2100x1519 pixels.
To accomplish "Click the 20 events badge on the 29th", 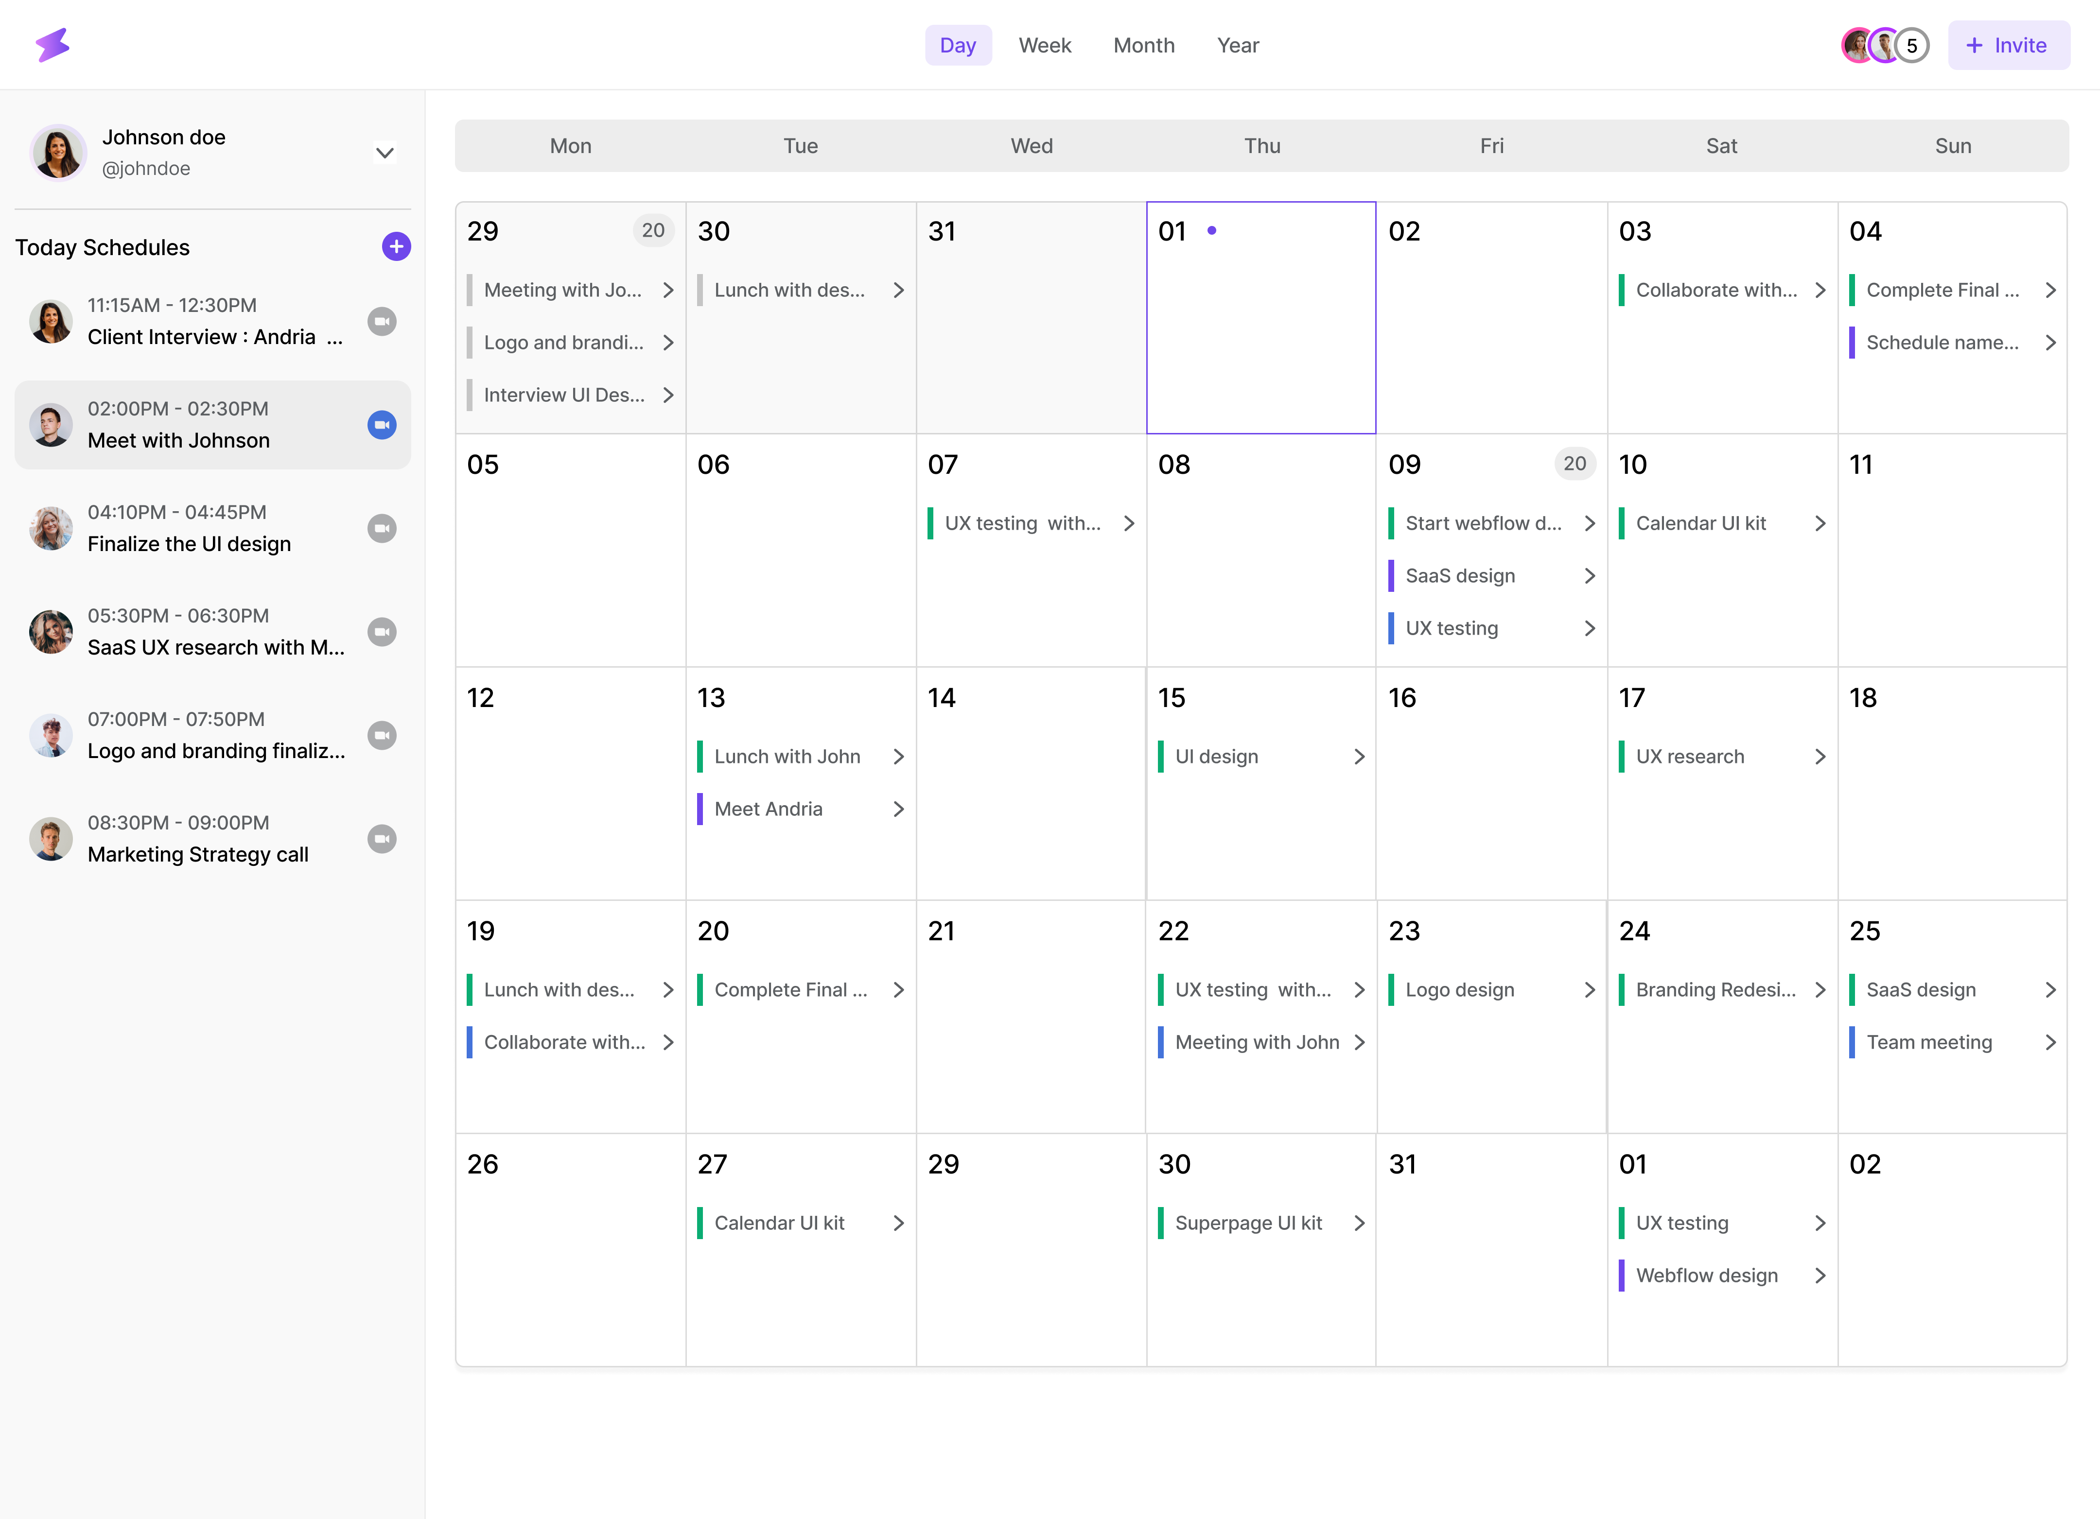I will (653, 230).
